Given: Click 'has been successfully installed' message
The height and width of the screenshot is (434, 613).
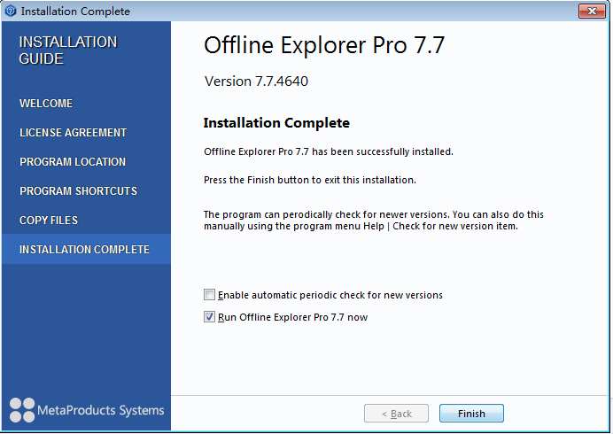Looking at the screenshot, I should pyautogui.click(x=329, y=151).
